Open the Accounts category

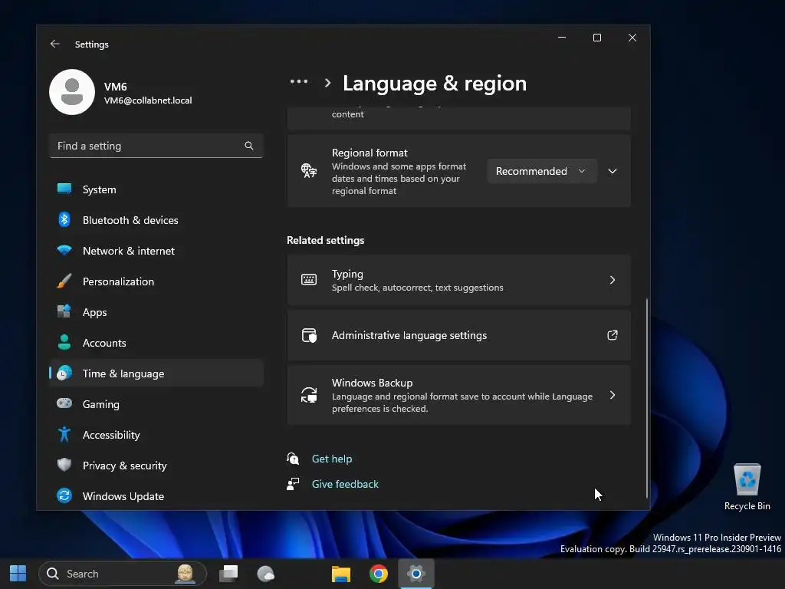[156, 343]
